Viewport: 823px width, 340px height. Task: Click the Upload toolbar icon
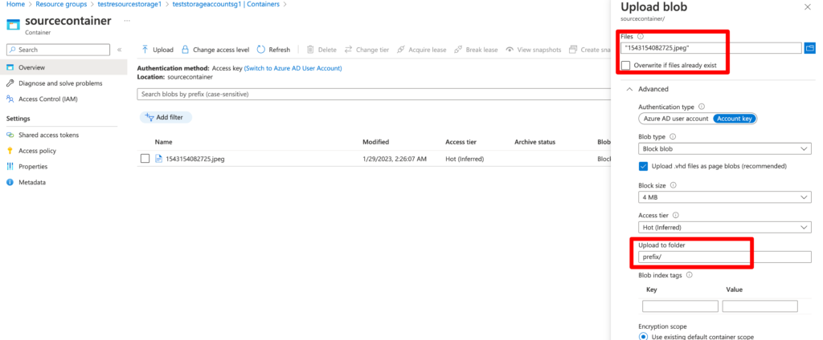coord(145,50)
